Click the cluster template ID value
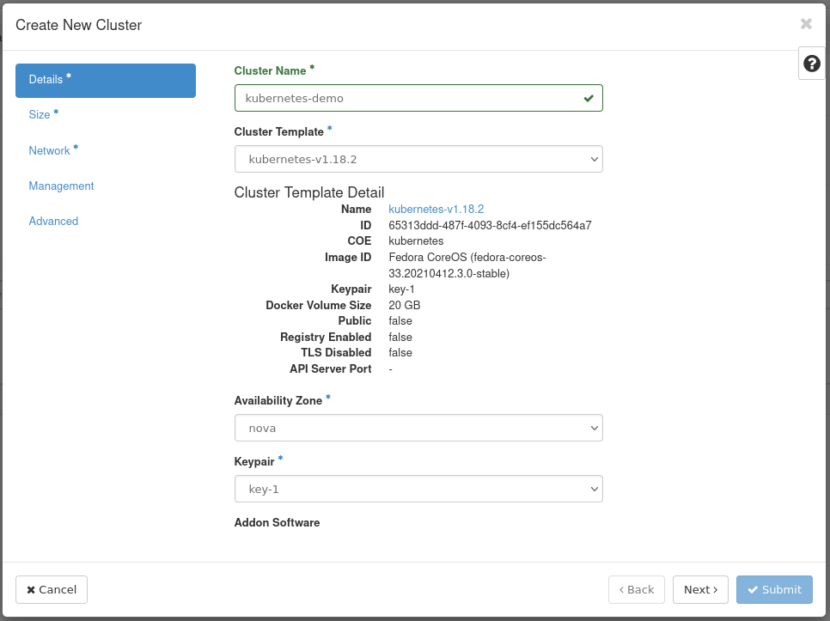 point(490,225)
